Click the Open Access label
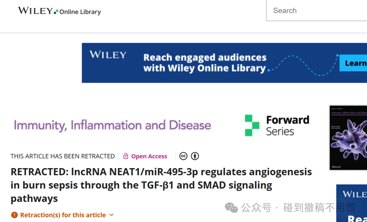Image resolution: width=367 pixels, height=222 pixels. (x=149, y=156)
